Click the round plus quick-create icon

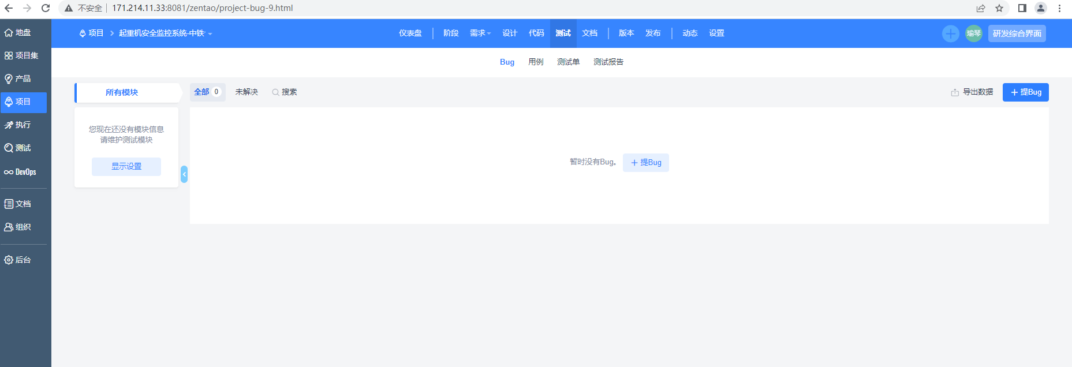pyautogui.click(x=950, y=33)
